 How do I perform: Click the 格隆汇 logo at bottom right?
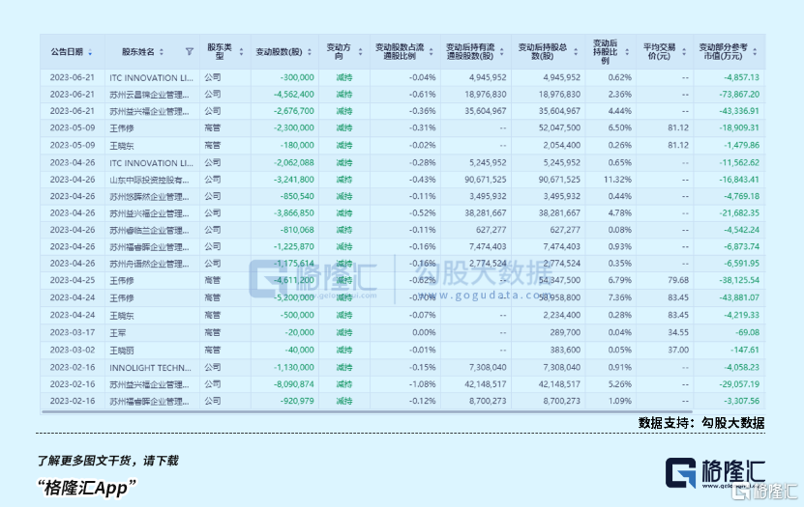(x=715, y=473)
